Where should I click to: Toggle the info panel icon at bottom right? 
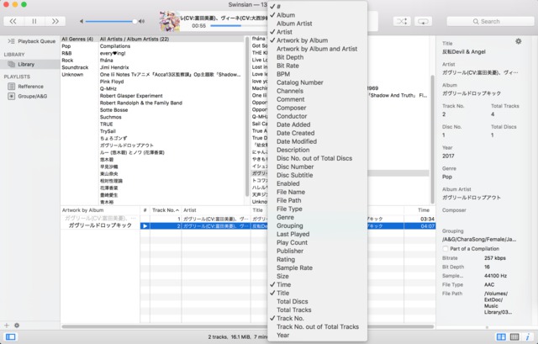[x=528, y=336]
